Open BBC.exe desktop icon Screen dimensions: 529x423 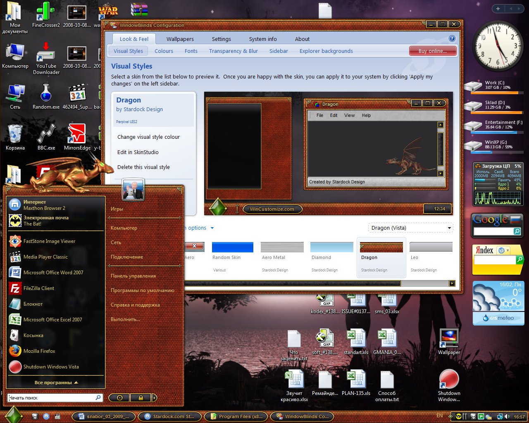[x=46, y=137]
